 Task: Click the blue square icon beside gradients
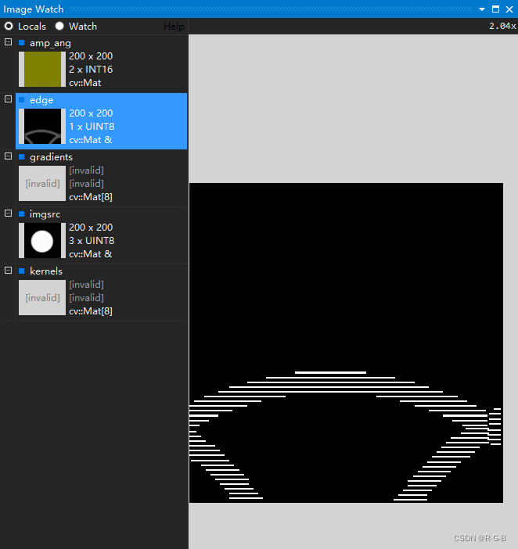21,157
